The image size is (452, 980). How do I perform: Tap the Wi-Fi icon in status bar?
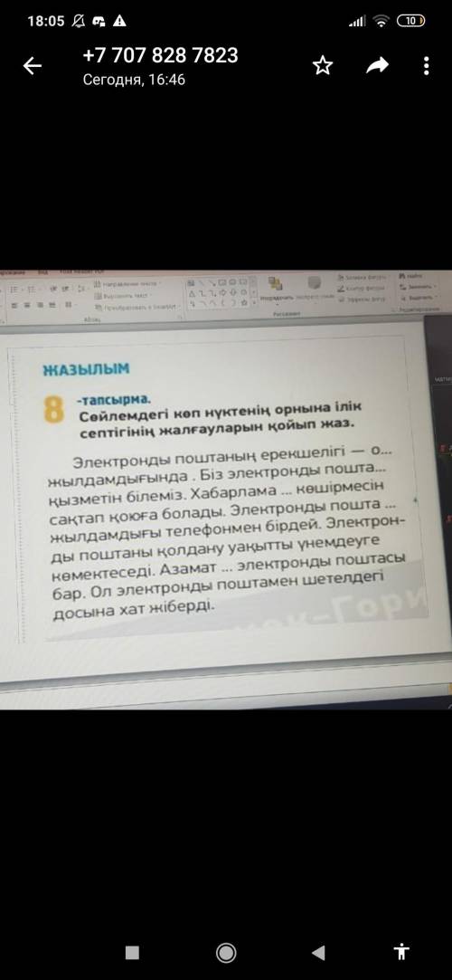click(381, 21)
